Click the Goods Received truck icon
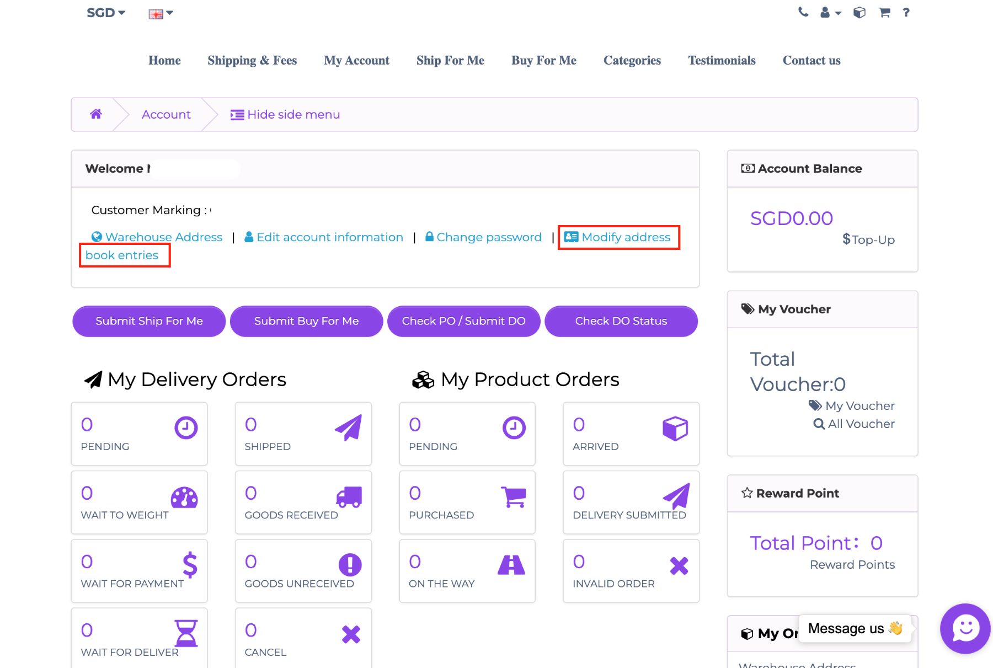Screen dimensions: 993x668 point(349,497)
